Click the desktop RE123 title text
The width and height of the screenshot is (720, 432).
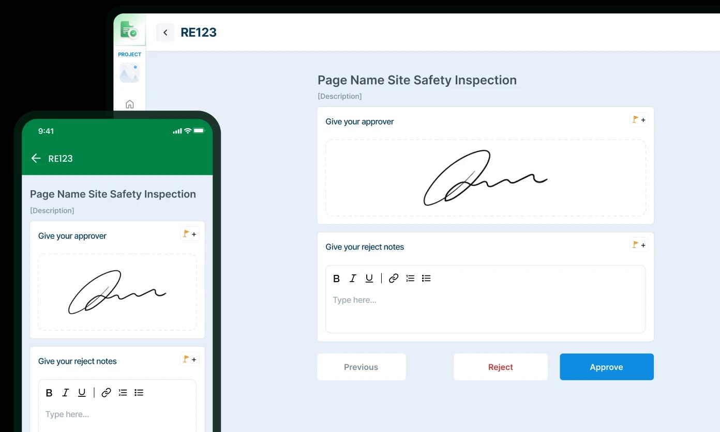click(199, 33)
